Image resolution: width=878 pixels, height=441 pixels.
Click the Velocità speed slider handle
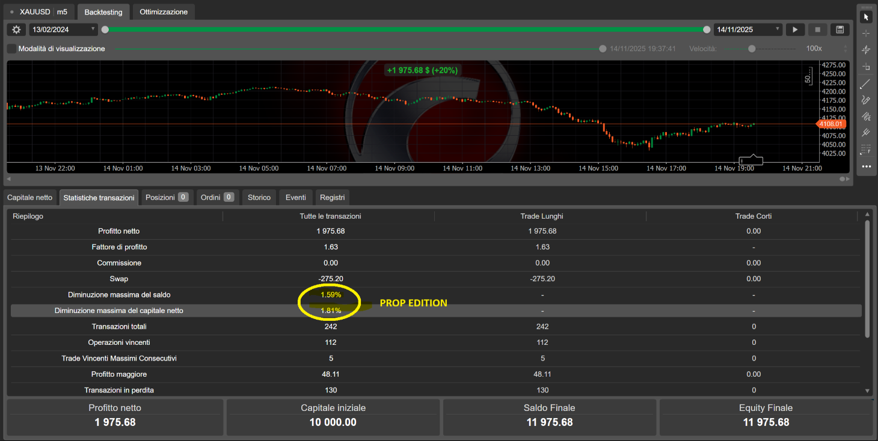click(752, 49)
